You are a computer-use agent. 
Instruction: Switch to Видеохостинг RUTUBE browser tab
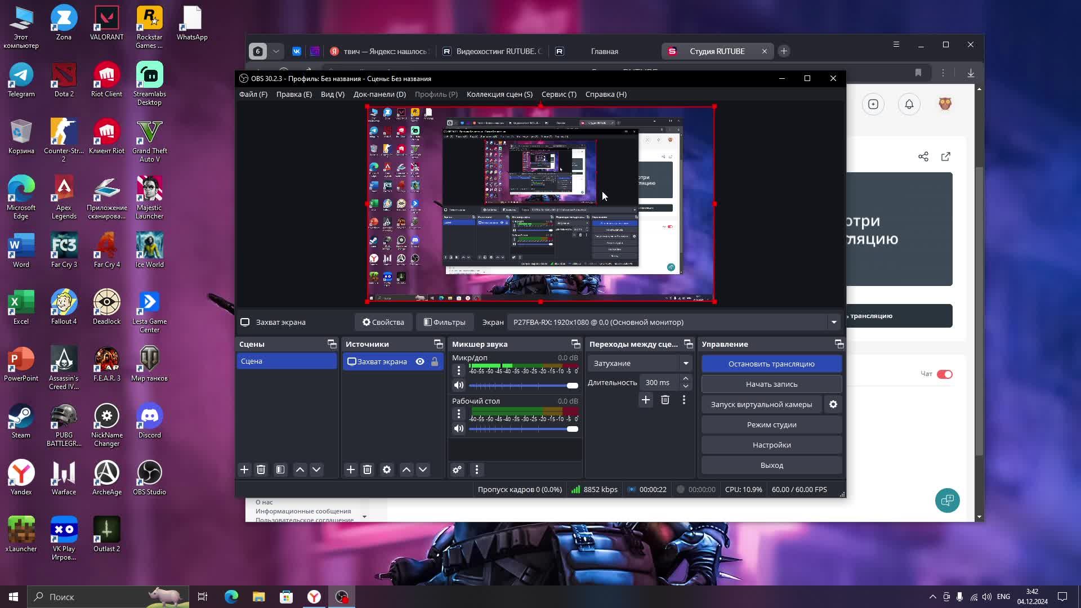[492, 51]
